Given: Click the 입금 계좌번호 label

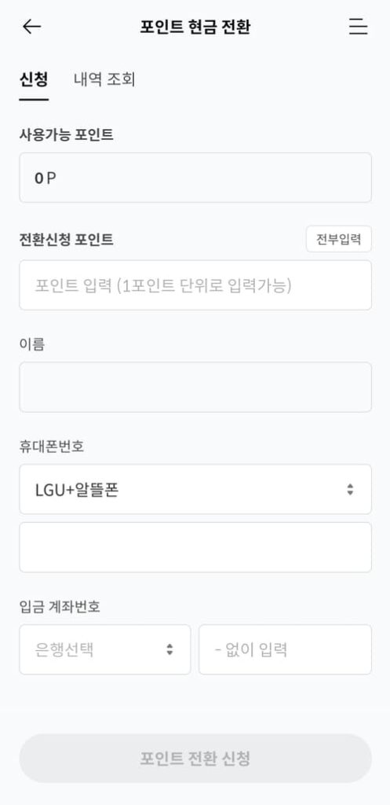Looking at the screenshot, I should coord(60,606).
